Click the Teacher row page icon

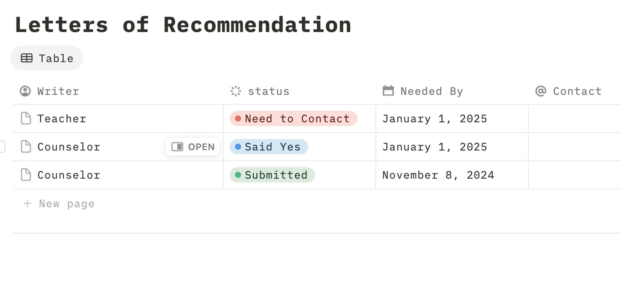coord(26,118)
